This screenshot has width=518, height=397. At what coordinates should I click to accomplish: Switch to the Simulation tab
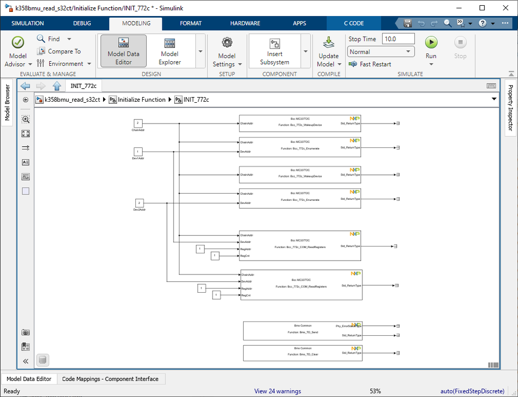(27, 23)
